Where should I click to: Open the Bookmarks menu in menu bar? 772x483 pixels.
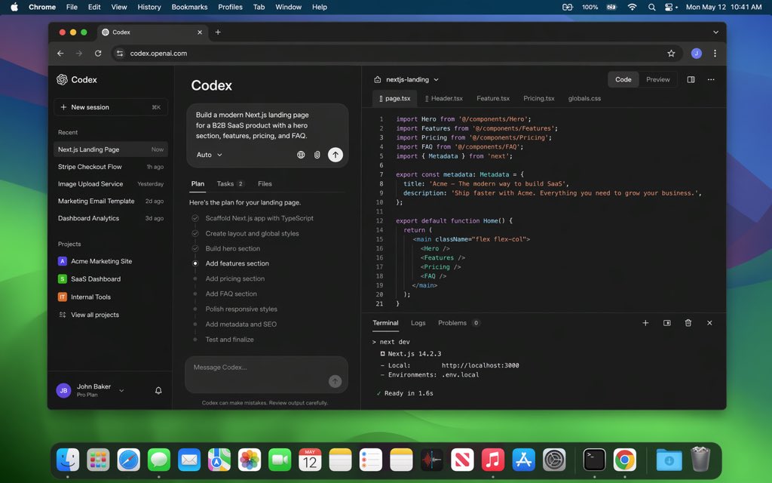[189, 7]
